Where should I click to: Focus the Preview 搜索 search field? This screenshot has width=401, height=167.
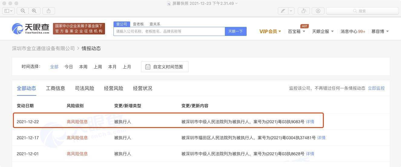[362, 11]
